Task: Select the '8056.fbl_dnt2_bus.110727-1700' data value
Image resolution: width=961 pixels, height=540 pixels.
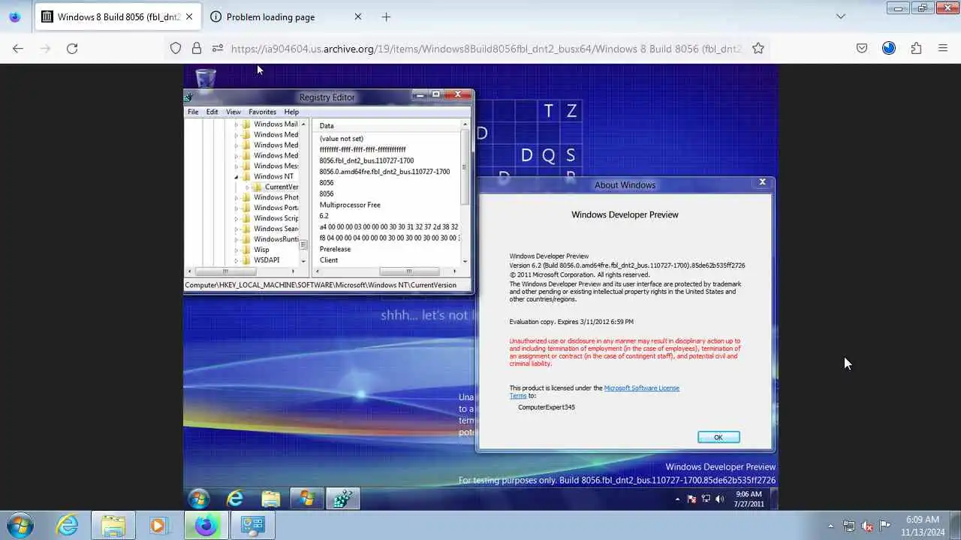Action: [x=366, y=160]
